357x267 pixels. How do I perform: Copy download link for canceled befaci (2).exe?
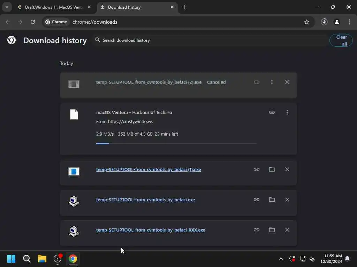(x=256, y=82)
